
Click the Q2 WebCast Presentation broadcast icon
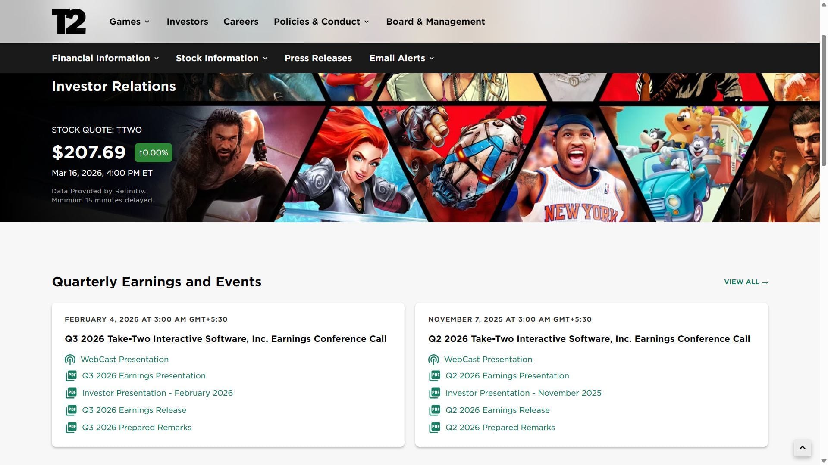pyautogui.click(x=433, y=360)
